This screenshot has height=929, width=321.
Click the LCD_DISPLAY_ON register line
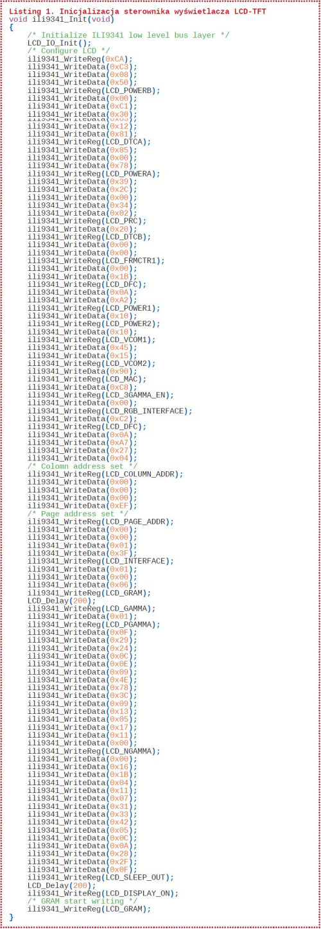pos(103,893)
